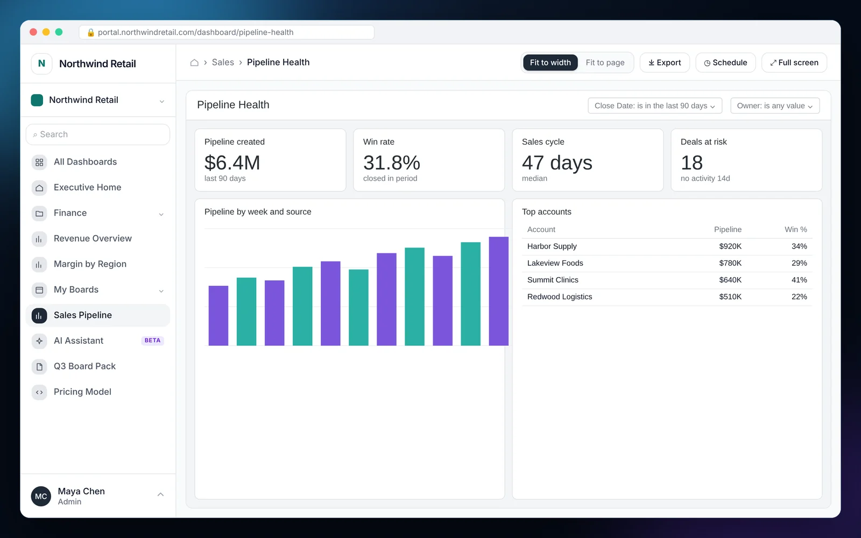The image size is (861, 538).
Task: Click the Finance folder icon
Action: pyautogui.click(x=39, y=213)
